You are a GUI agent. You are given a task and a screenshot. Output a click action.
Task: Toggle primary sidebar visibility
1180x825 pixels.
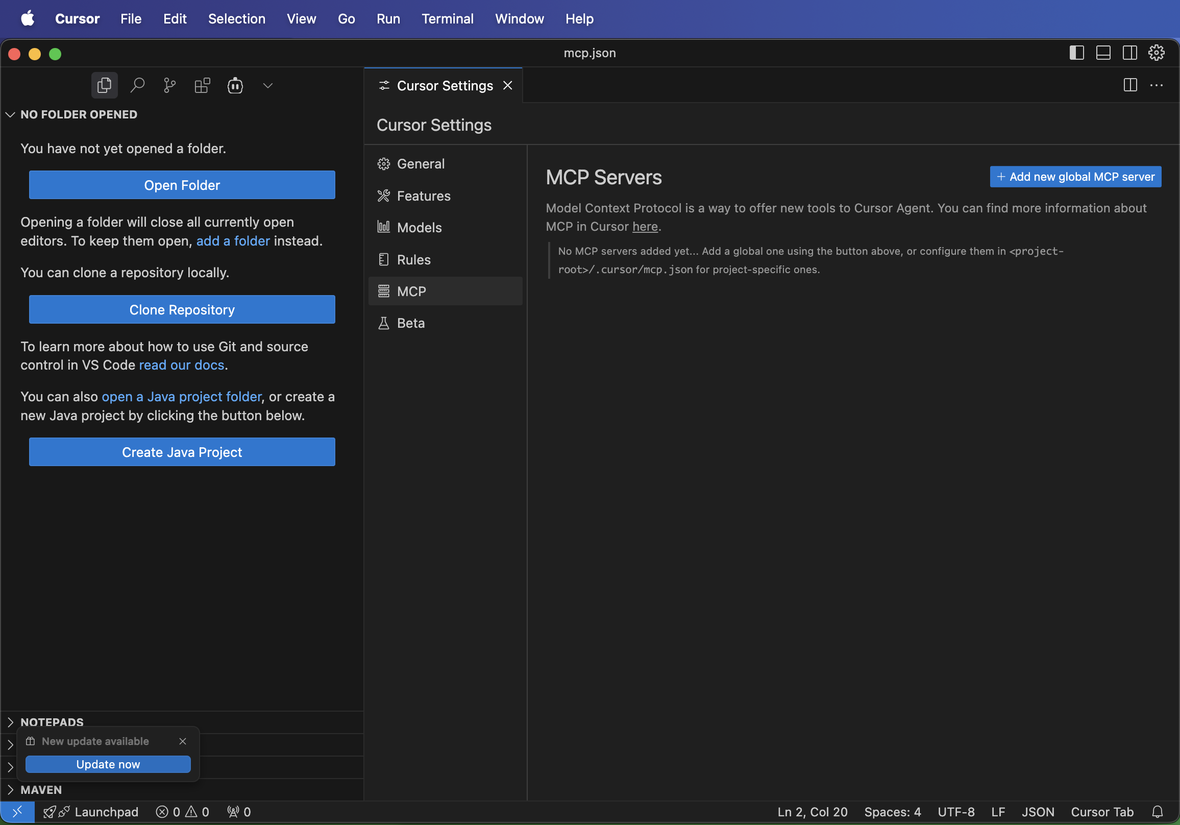(x=1077, y=53)
